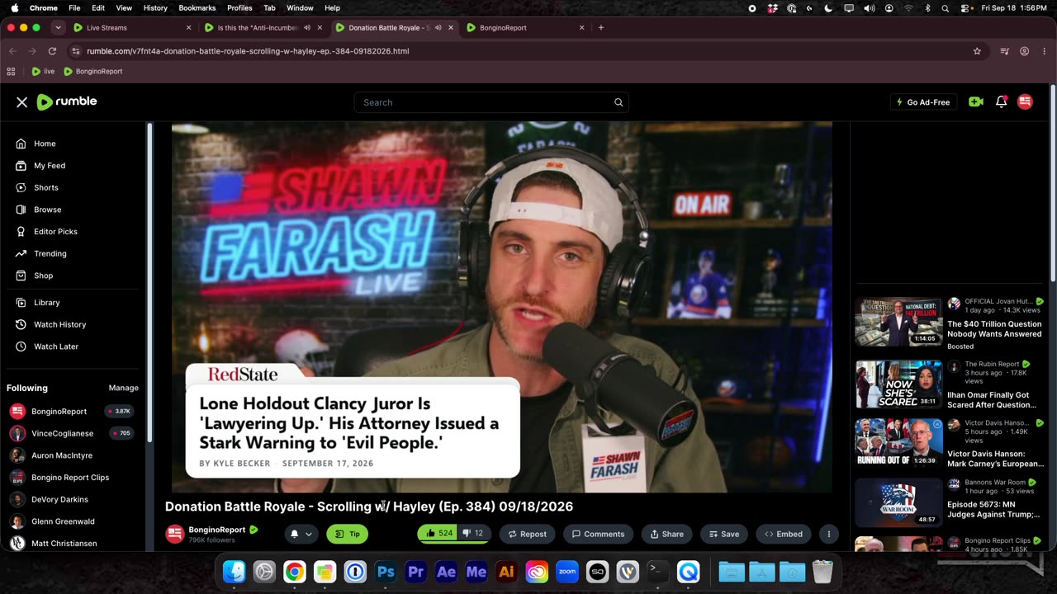Open the video more options three dots
Image resolution: width=1057 pixels, height=594 pixels.
coord(829,534)
